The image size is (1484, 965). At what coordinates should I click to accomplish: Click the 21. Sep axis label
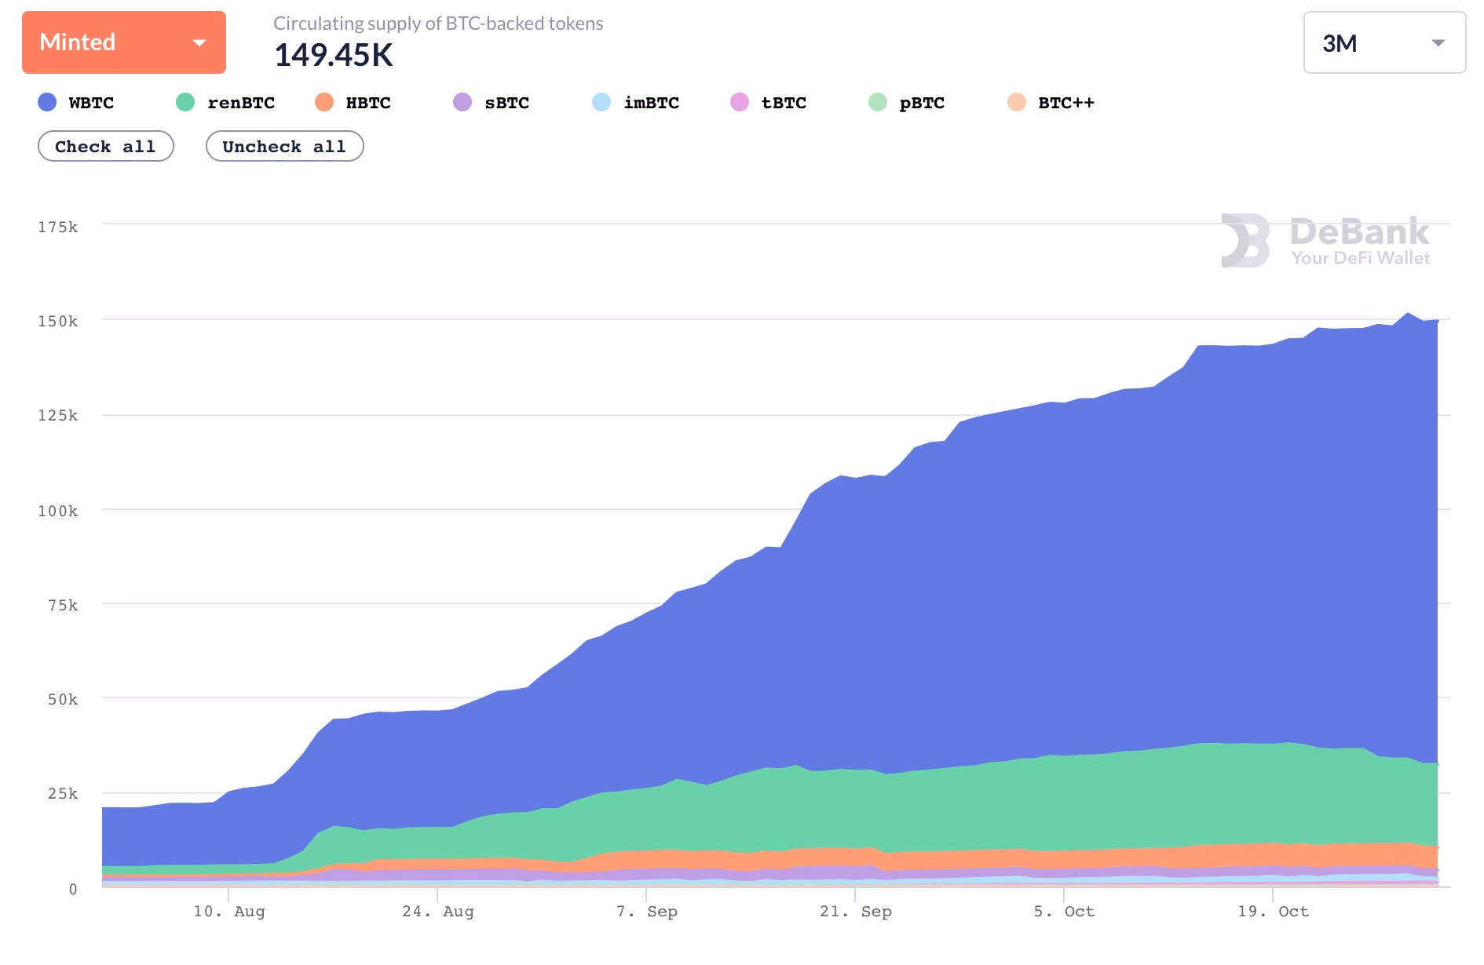856,912
